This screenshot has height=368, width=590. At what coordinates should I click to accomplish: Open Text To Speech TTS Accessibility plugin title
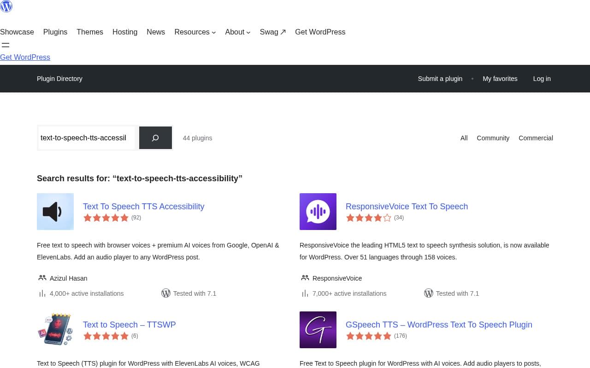[x=144, y=207]
